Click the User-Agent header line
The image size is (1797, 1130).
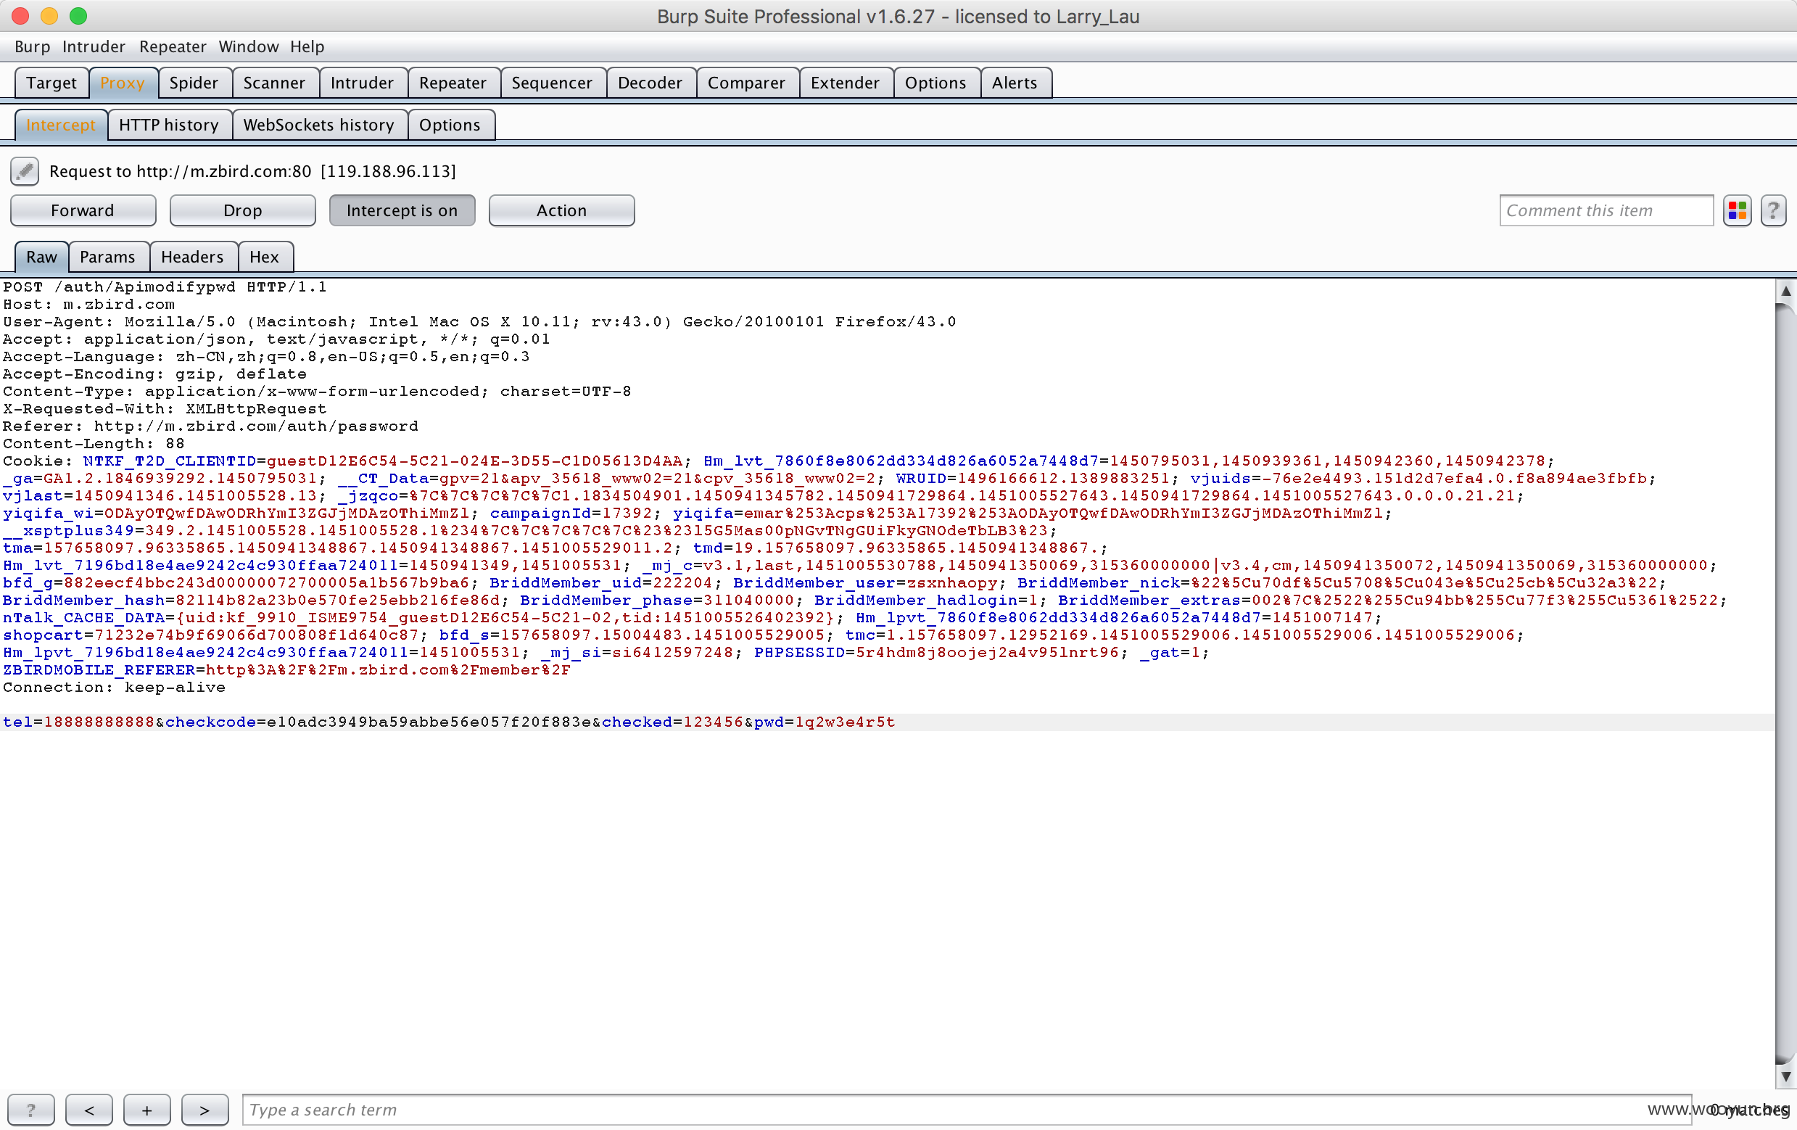point(479,322)
